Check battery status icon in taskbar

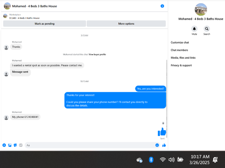tap(180, 159)
